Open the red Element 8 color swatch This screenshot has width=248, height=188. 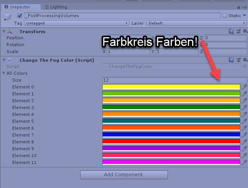tap(171, 142)
